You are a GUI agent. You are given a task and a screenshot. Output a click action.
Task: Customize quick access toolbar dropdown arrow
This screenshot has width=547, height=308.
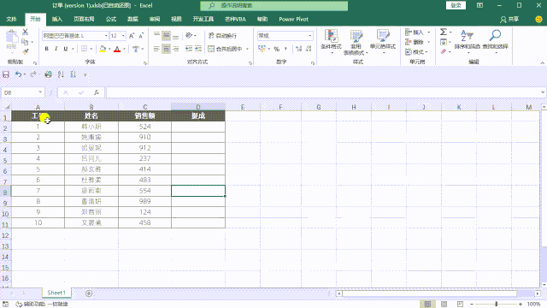(85, 74)
